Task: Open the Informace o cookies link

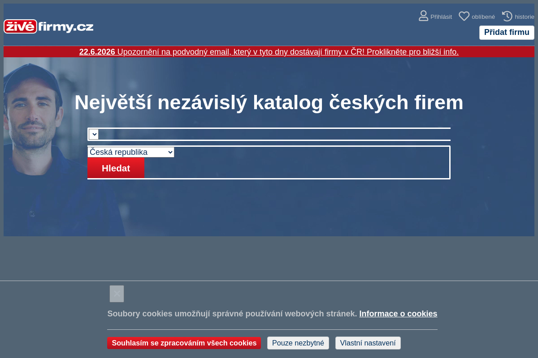Action: coord(398,314)
